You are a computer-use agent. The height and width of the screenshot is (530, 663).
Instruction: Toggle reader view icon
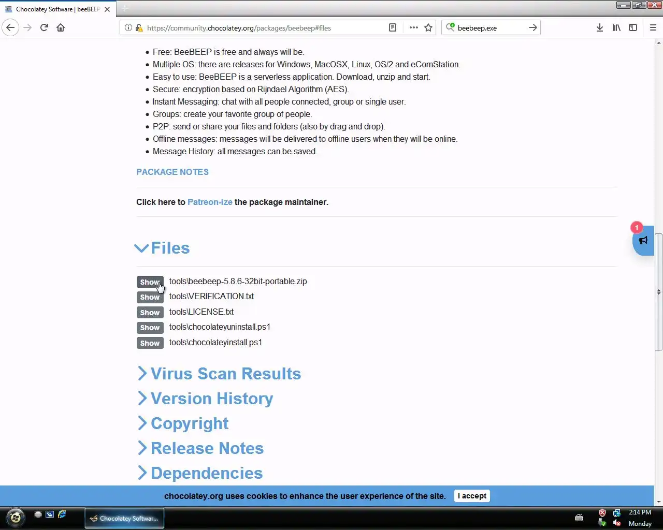point(393,28)
